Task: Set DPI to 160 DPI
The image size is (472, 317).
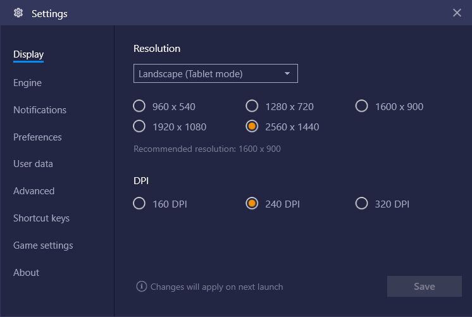Action: point(139,204)
